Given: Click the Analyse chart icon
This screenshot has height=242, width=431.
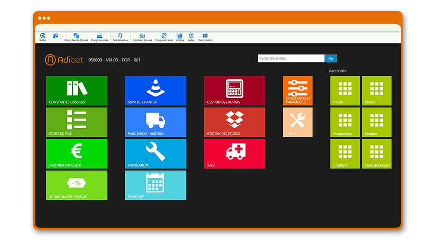Looking at the screenshot, I should [x=180, y=36].
